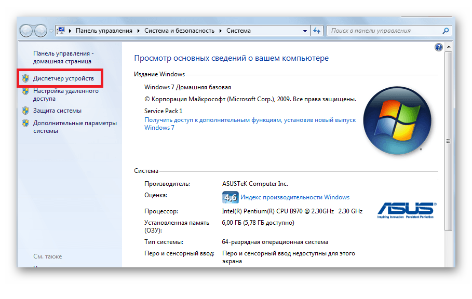Click the refresh button beside the address bar

click(x=317, y=31)
